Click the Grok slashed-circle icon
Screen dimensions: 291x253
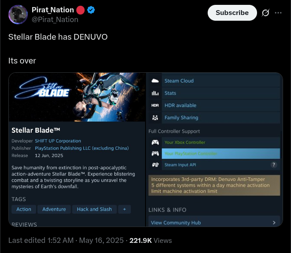265,13
